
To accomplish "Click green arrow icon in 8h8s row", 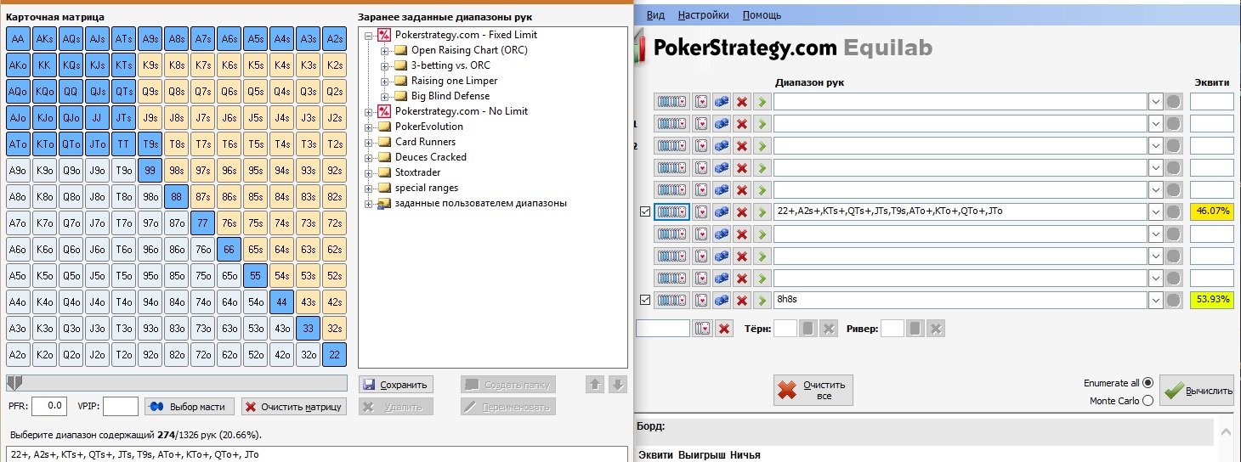I will click(x=762, y=300).
